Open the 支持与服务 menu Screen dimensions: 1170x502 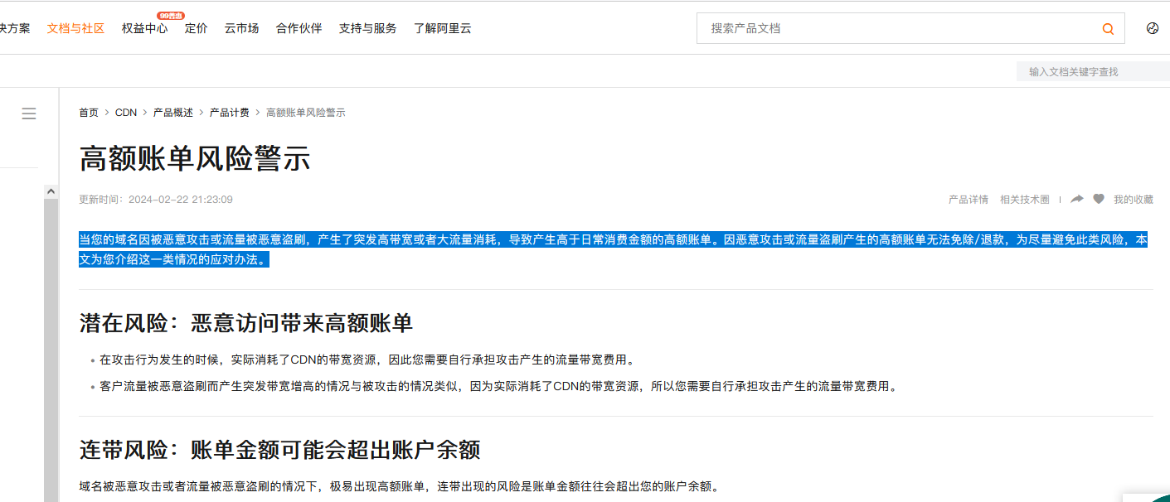(x=367, y=28)
